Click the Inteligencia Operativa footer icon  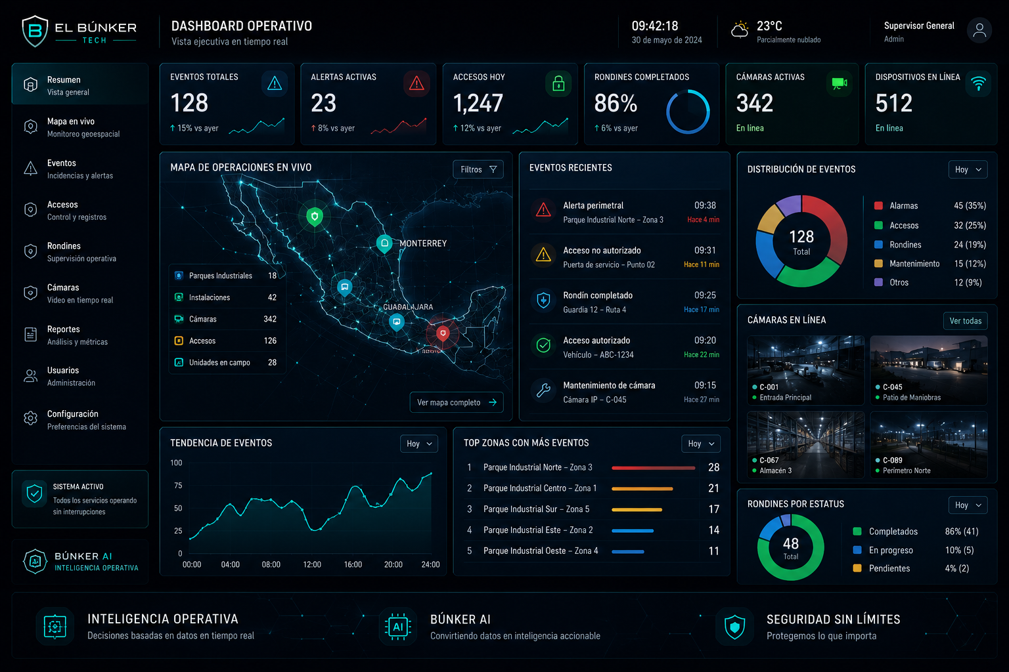(x=55, y=627)
